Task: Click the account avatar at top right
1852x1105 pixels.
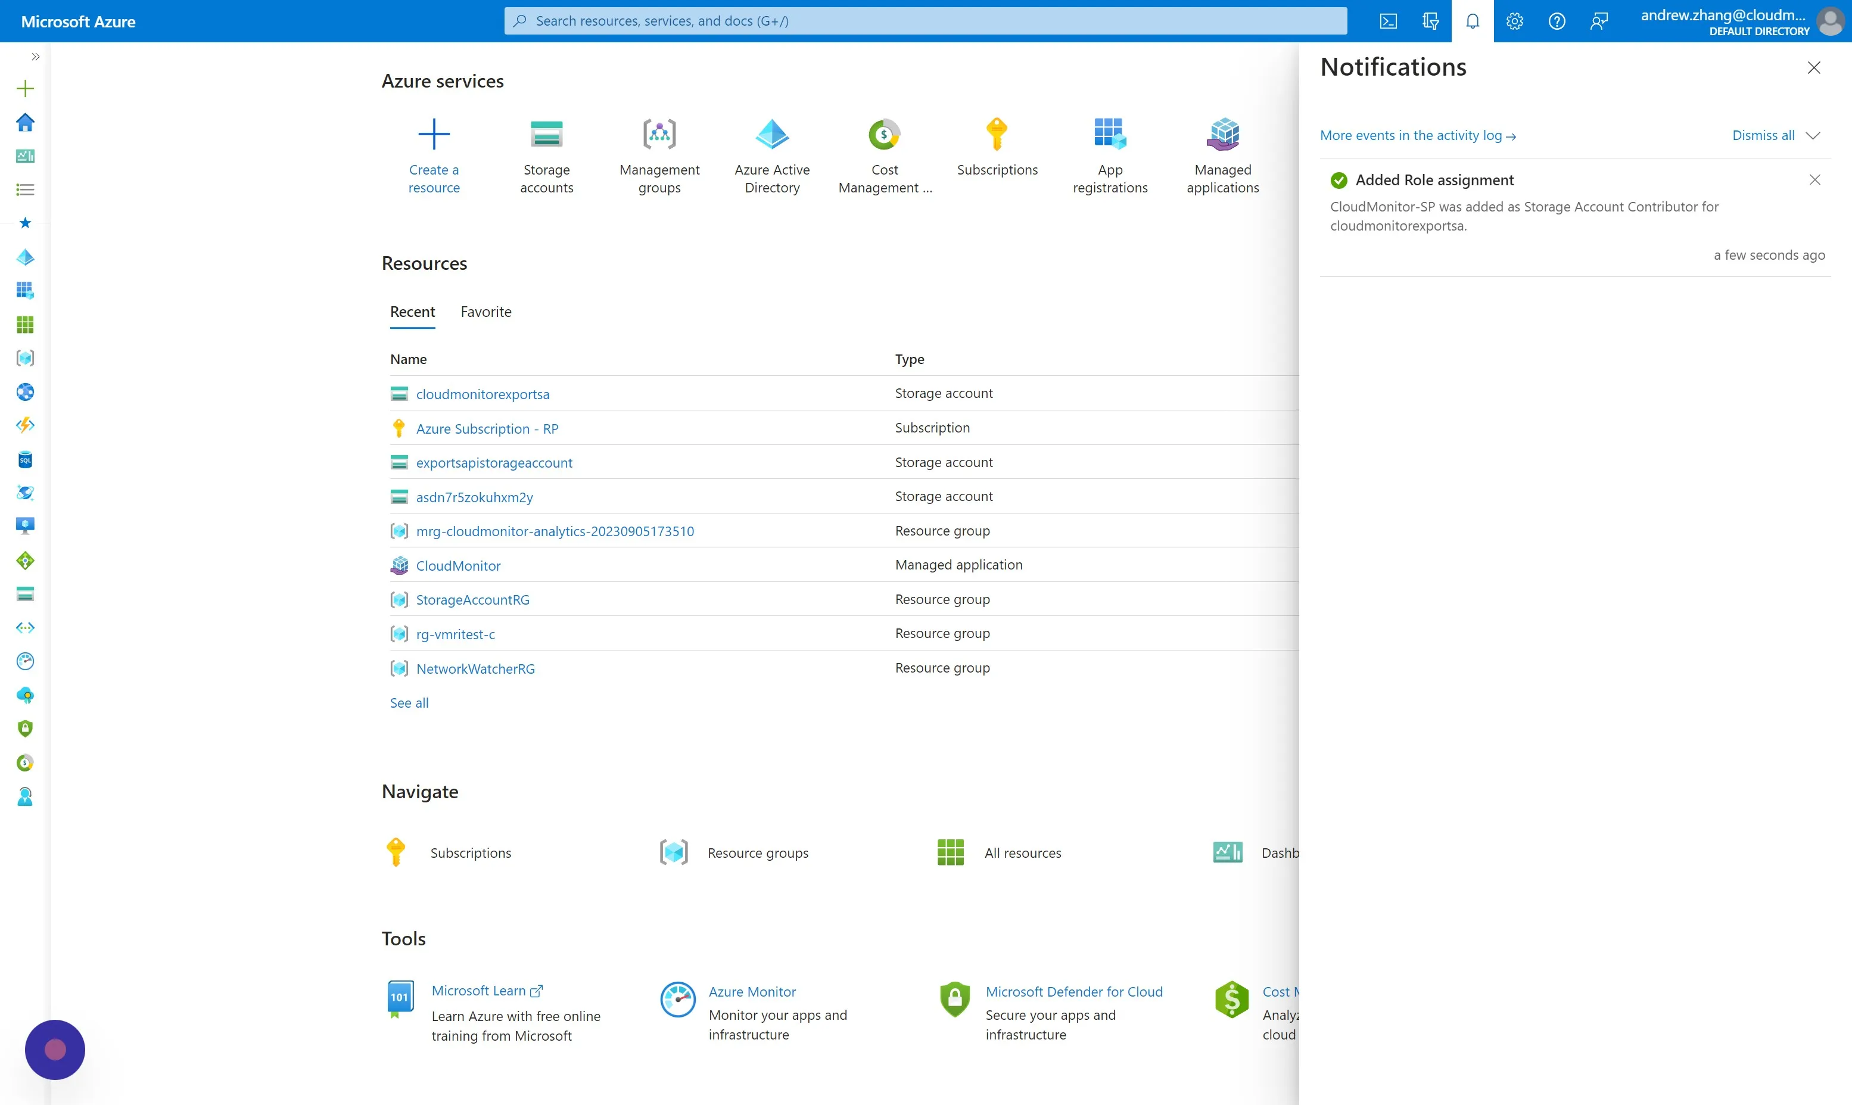Action: (1831, 21)
